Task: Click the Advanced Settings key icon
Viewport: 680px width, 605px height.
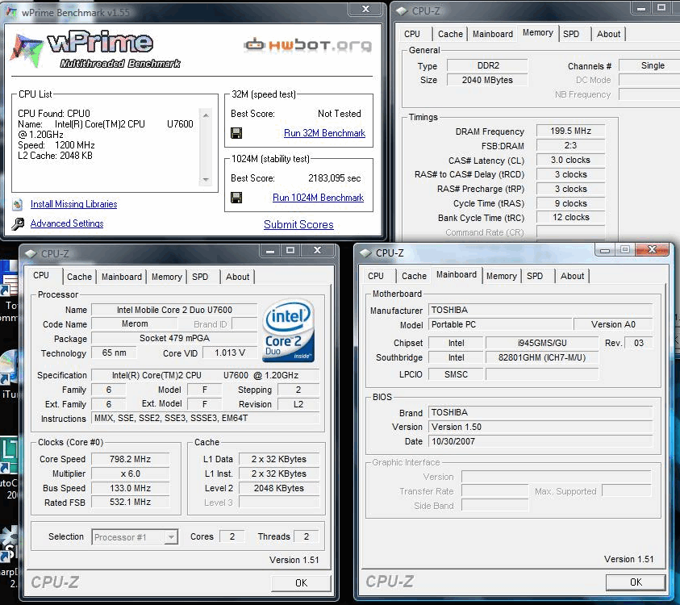Action: (18, 223)
